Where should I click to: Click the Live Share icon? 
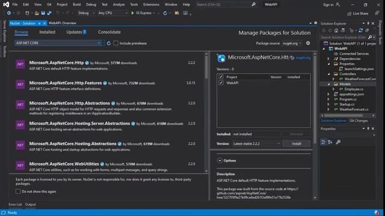click(x=349, y=14)
